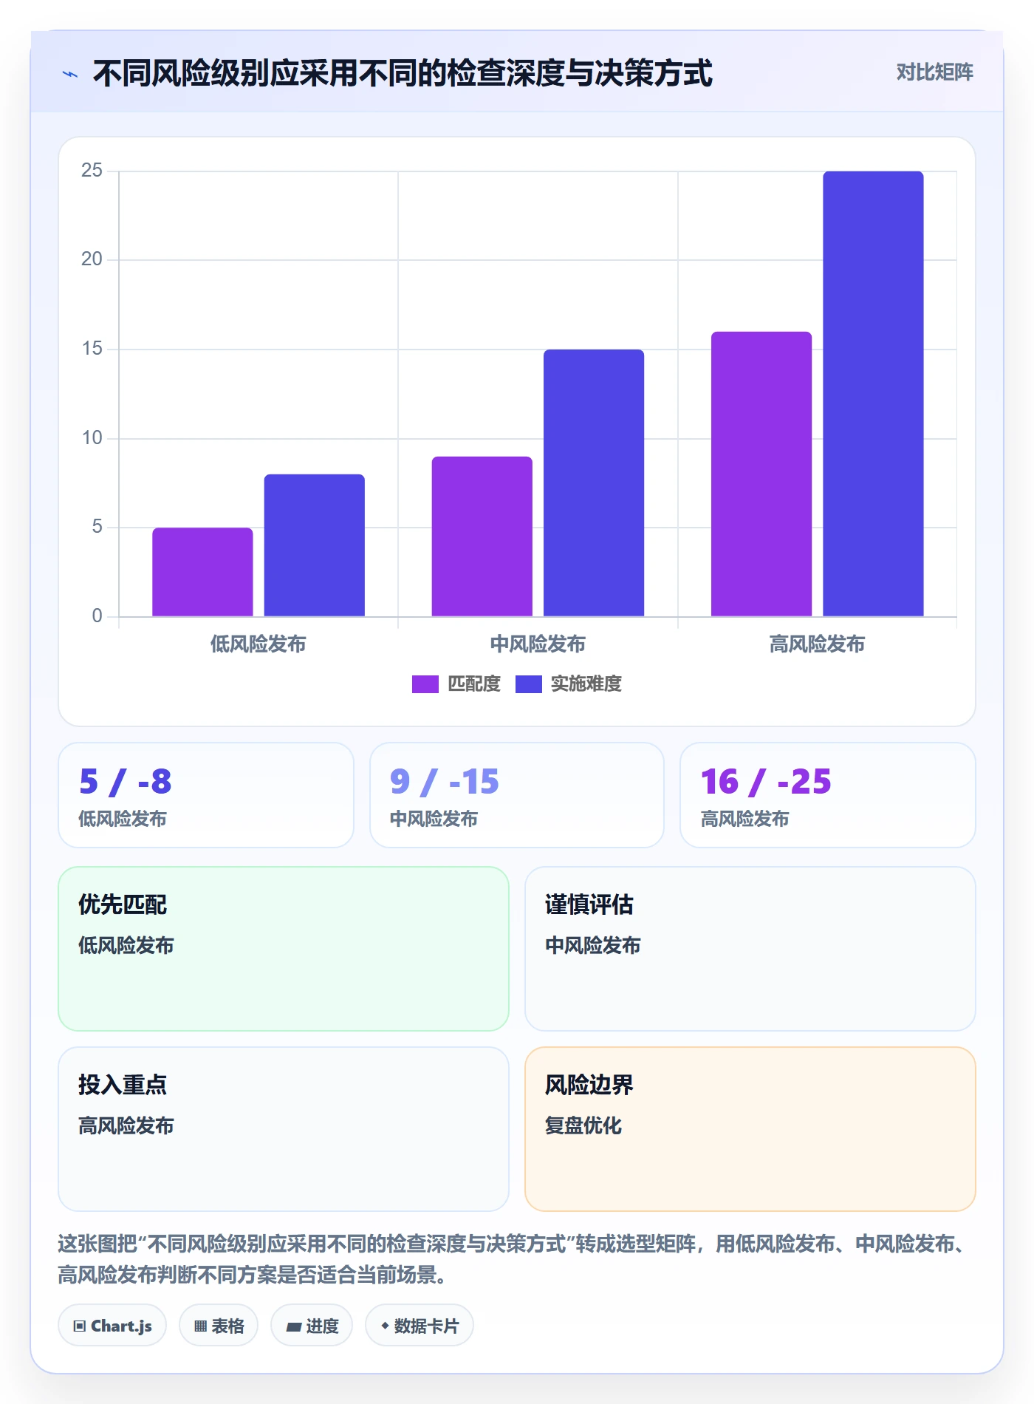
Task: Click the 对比矩阵 label in the header
Action: tap(934, 72)
